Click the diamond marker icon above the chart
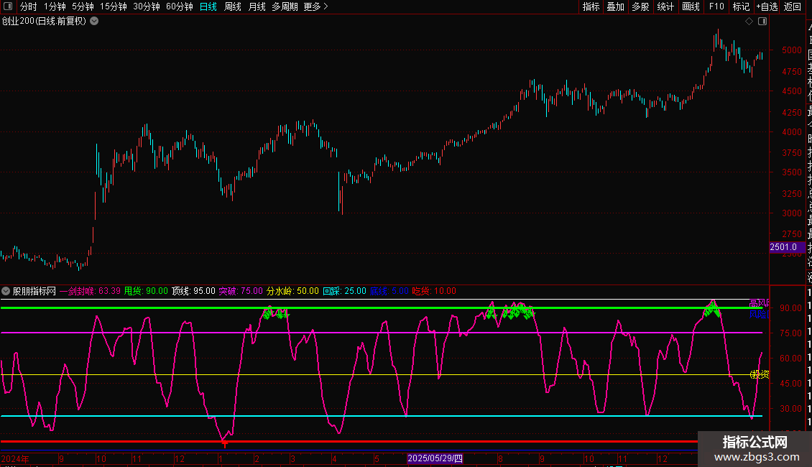 (x=749, y=22)
